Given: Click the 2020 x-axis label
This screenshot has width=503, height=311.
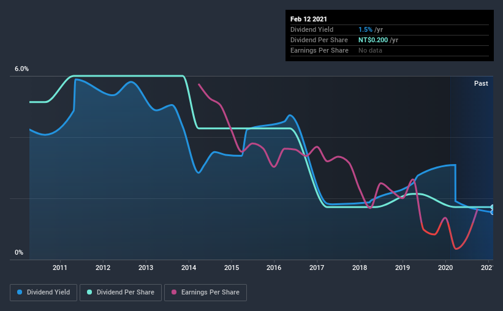Looking at the screenshot, I should point(445,268).
